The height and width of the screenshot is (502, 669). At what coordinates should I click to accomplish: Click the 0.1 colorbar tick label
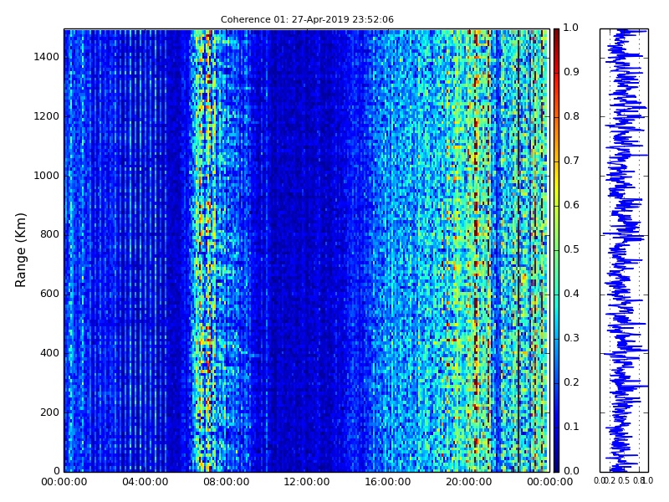coord(571,427)
